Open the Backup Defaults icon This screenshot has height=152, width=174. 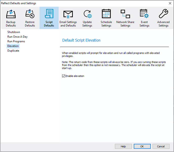tap(11, 14)
